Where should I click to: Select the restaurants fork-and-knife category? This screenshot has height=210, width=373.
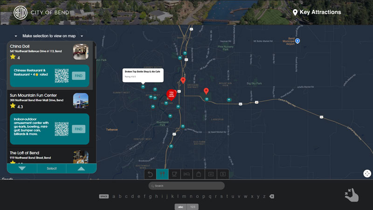pyautogui.click(x=162, y=174)
